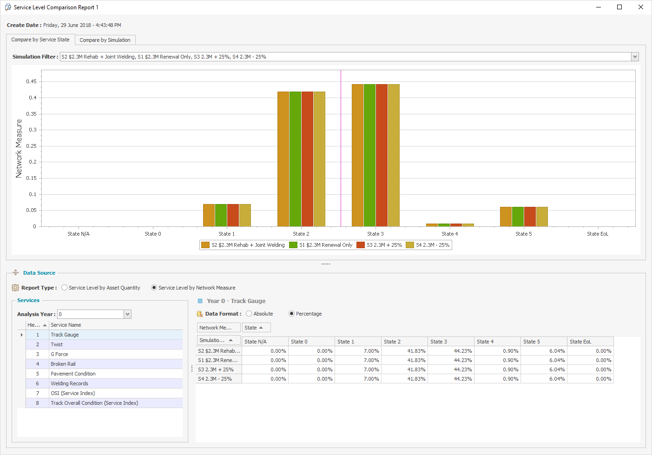Open the Simulation Filter dropdown
This screenshot has width=652, height=455.
point(635,57)
